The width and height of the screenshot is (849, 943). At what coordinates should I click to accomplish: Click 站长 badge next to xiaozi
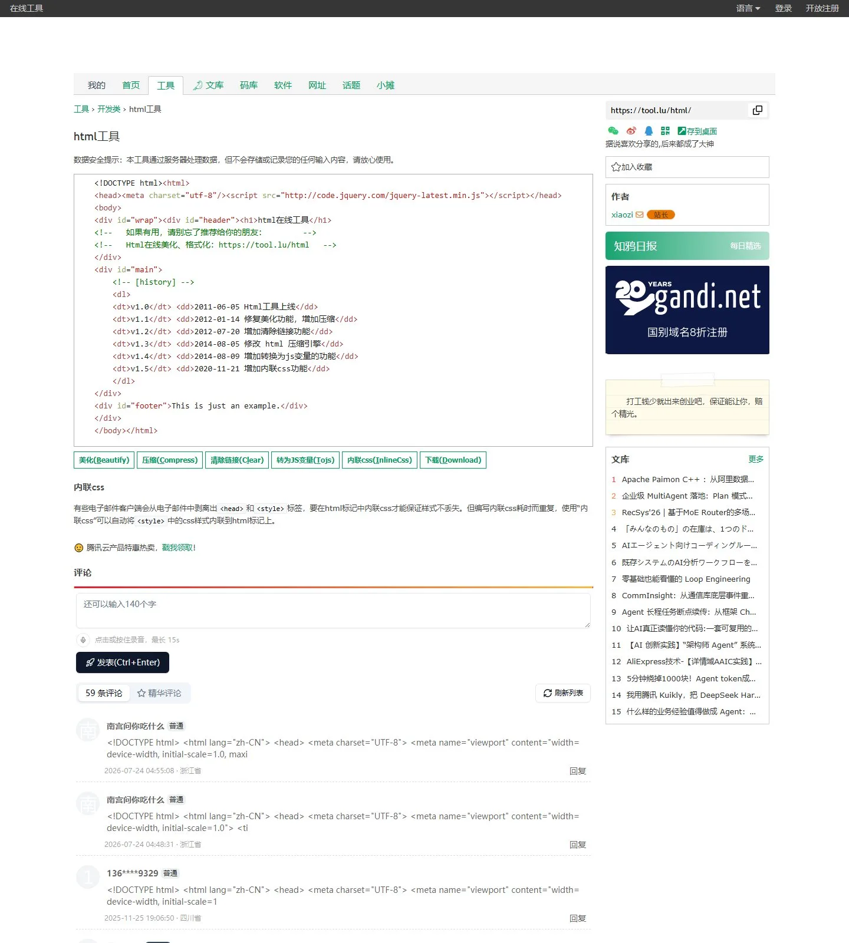(661, 215)
